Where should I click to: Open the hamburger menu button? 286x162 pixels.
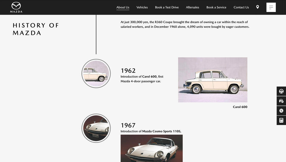271,7
